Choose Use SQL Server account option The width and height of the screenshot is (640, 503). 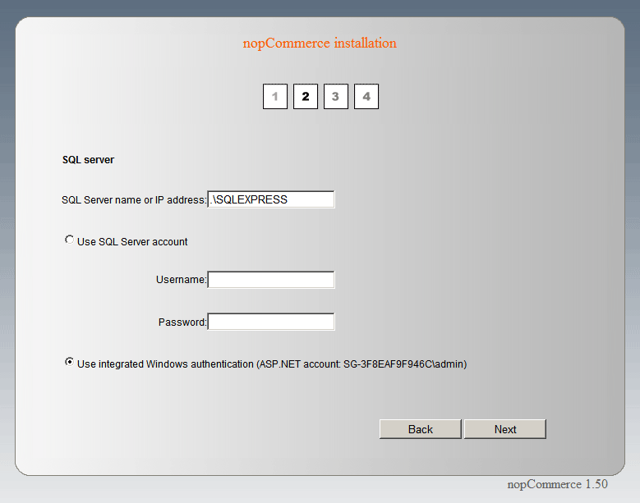(x=69, y=240)
